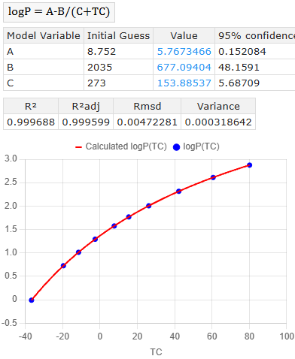Screen dimensions: 295x359
Task: Click the Variance header cell
Action: [218, 107]
